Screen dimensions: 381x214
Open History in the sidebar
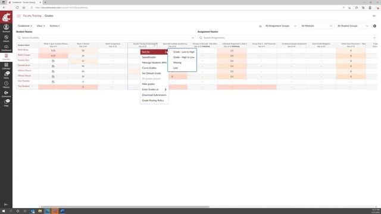pos(6,84)
